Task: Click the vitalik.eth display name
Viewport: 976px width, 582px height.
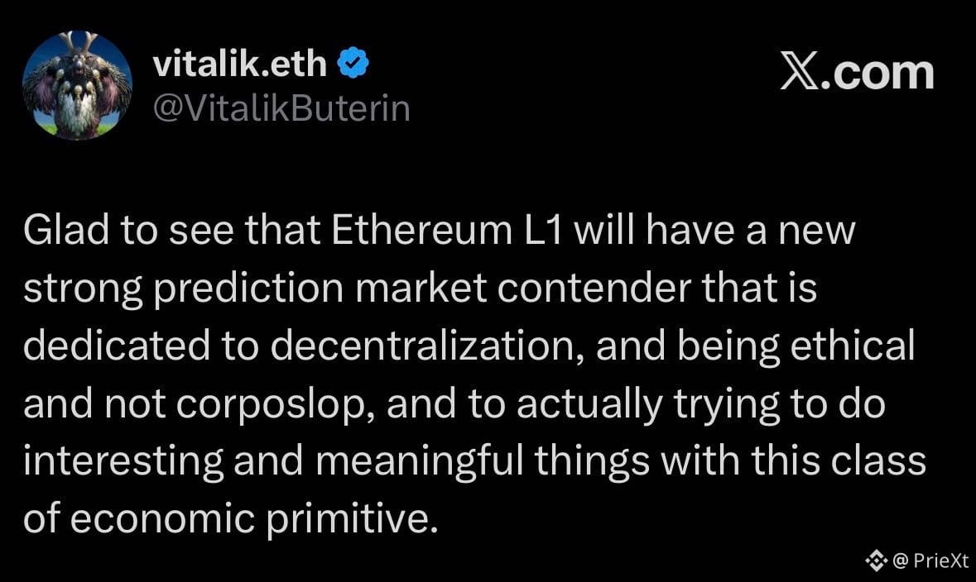Action: click(x=239, y=64)
